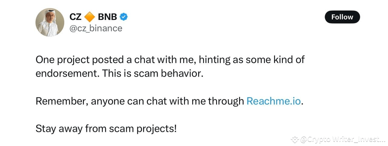Click the @Crypto Writer_Invest watermark text
The image size is (388, 146).
343,139
